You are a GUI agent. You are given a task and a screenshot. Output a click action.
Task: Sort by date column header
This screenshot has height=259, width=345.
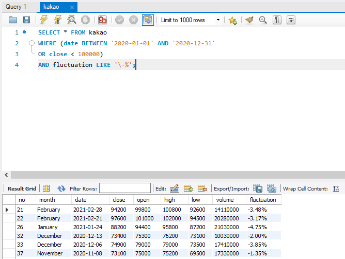(x=90, y=200)
